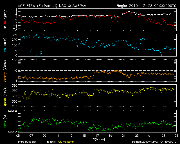
Task: Click the '1.0E+04' tick on the Temp axis
Action: point(13,132)
